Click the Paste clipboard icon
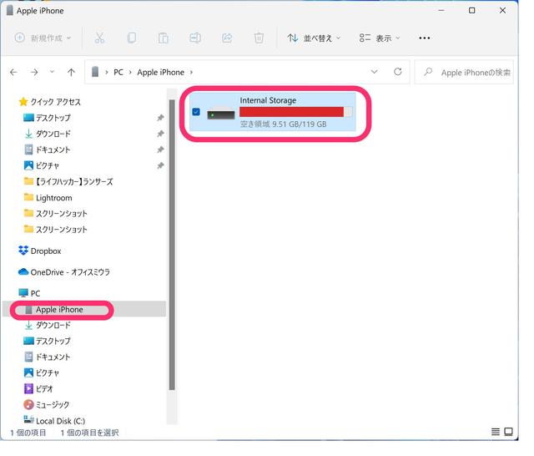The height and width of the screenshot is (456, 534). [164, 38]
